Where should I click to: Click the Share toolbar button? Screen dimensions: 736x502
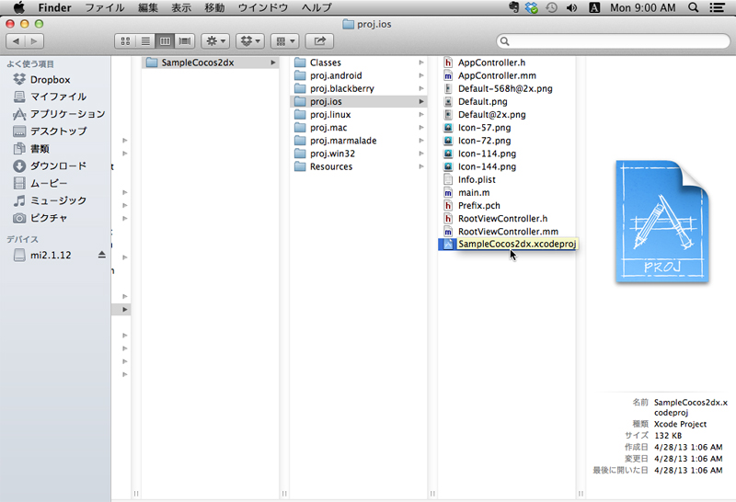click(x=319, y=41)
